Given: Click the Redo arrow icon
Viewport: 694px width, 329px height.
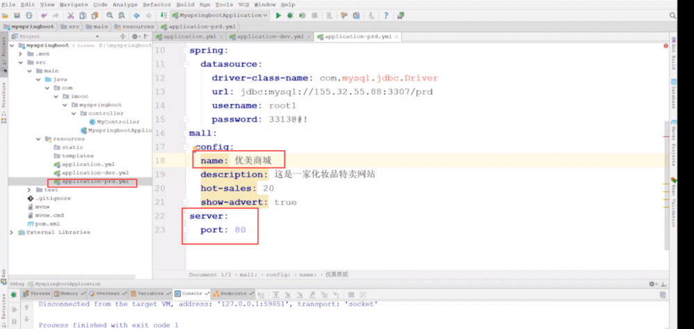Looking at the screenshot, I should coord(56,15).
